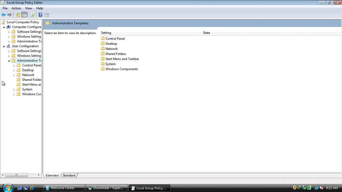Open the Action menu
Screen dimensions: 342x192
(16, 8)
